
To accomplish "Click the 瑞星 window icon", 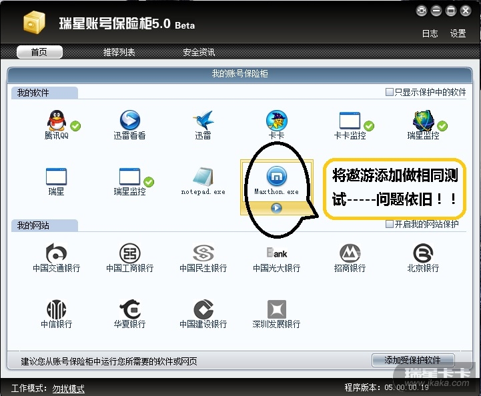I will 56,177.
